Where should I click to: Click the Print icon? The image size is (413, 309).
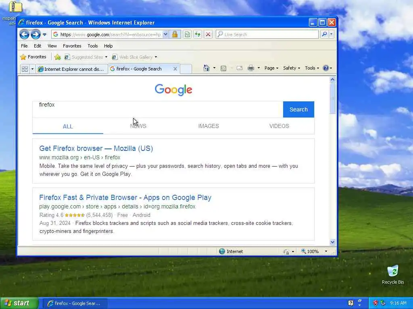[x=251, y=68]
